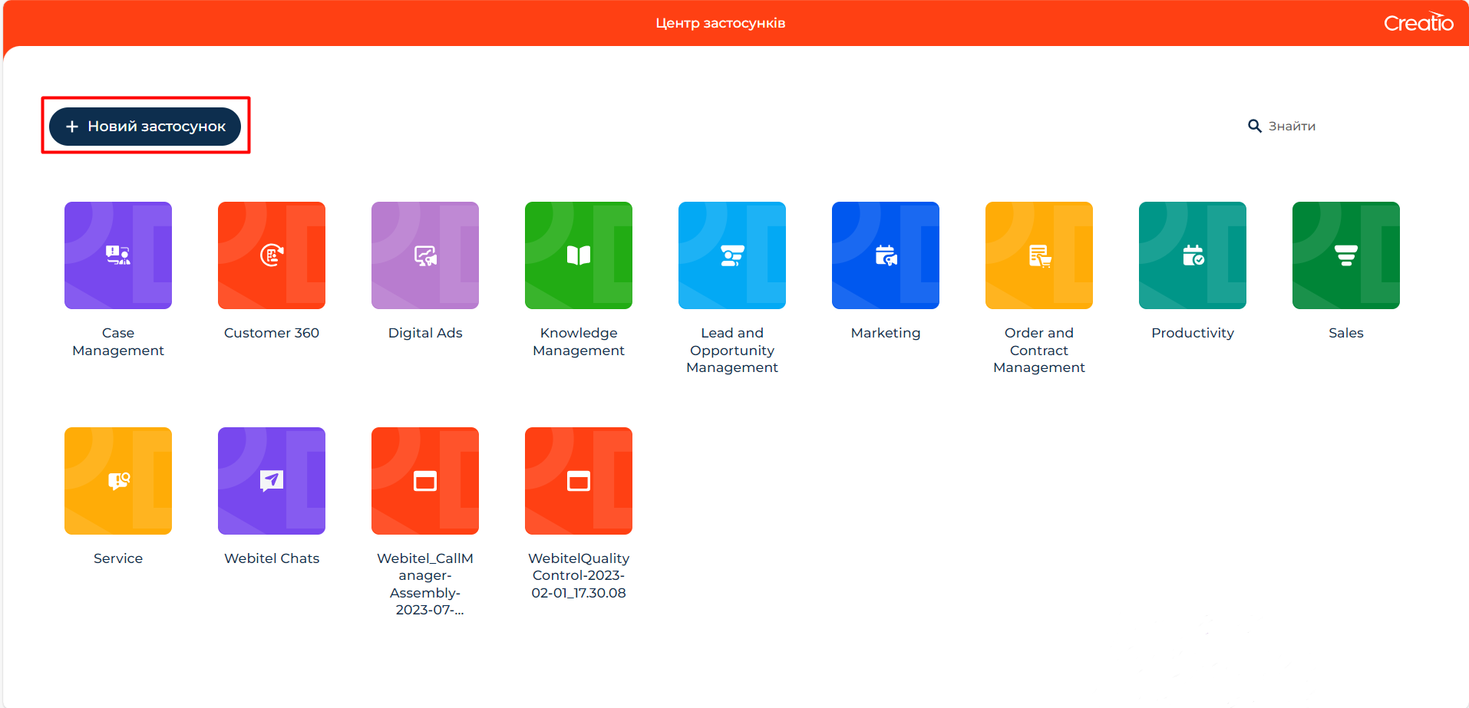This screenshot has width=1469, height=708.
Task: Launch the Digital Ads app icon
Action: 425,255
